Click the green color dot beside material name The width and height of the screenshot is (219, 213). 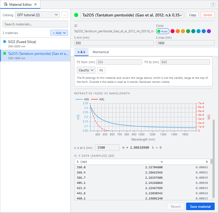[76, 15]
